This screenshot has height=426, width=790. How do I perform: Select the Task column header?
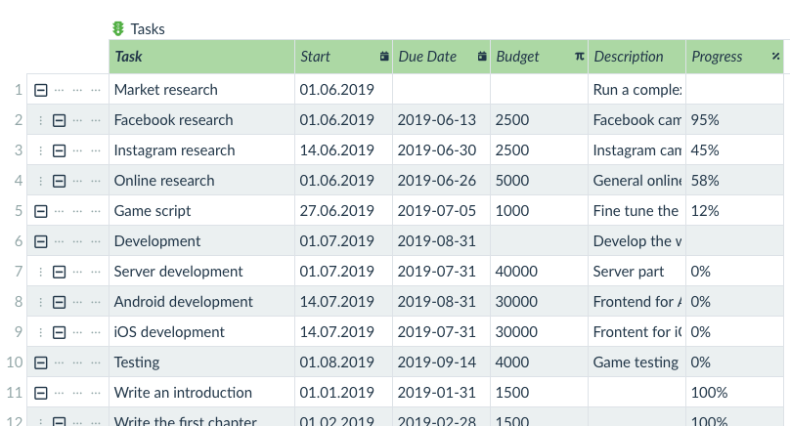coord(201,57)
